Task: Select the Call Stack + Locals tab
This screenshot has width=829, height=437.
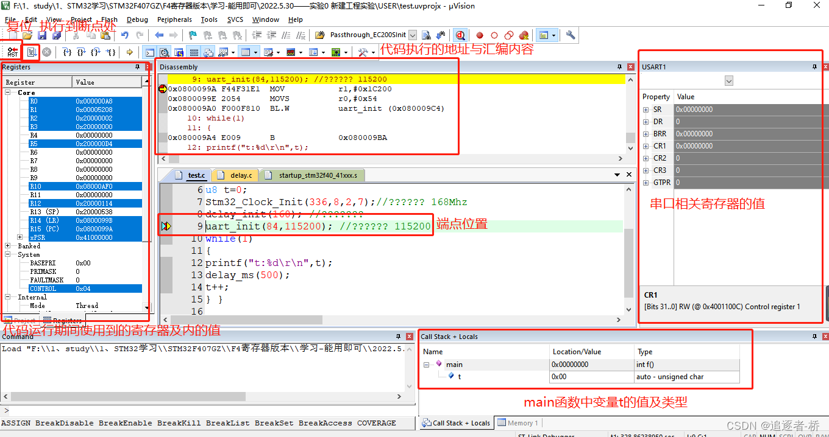Action: (456, 423)
